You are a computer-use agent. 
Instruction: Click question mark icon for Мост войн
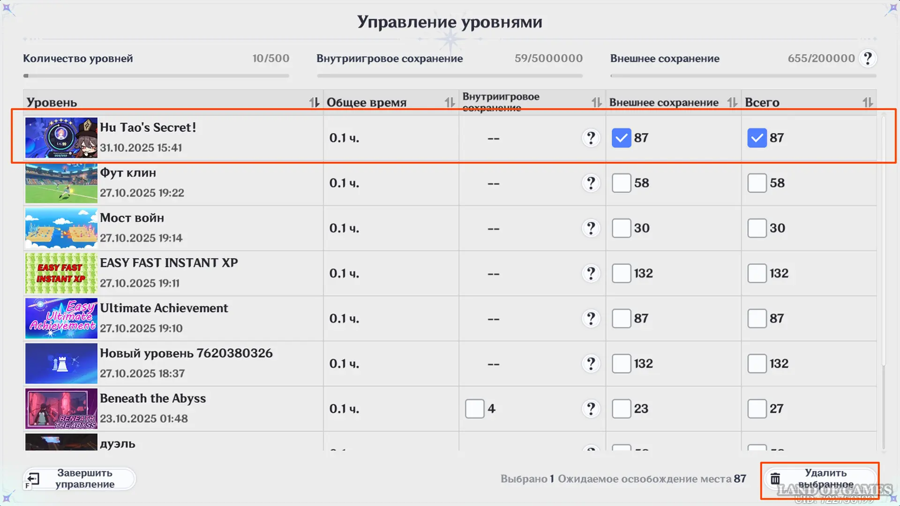tap(591, 228)
